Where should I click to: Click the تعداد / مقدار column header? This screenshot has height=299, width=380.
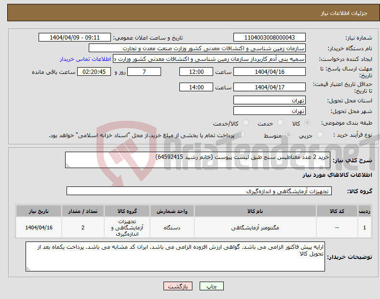(x=83, y=211)
